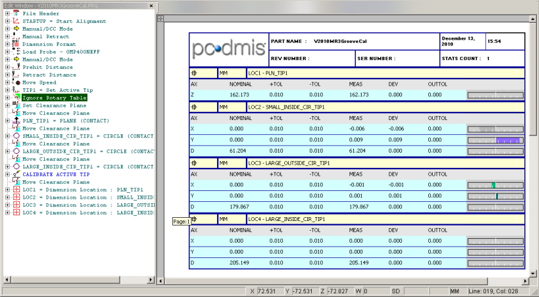Image resolution: width=539 pixels, height=297 pixels.
Task: Select the STARTUP alignment icon
Action: pyautogui.click(x=15, y=21)
